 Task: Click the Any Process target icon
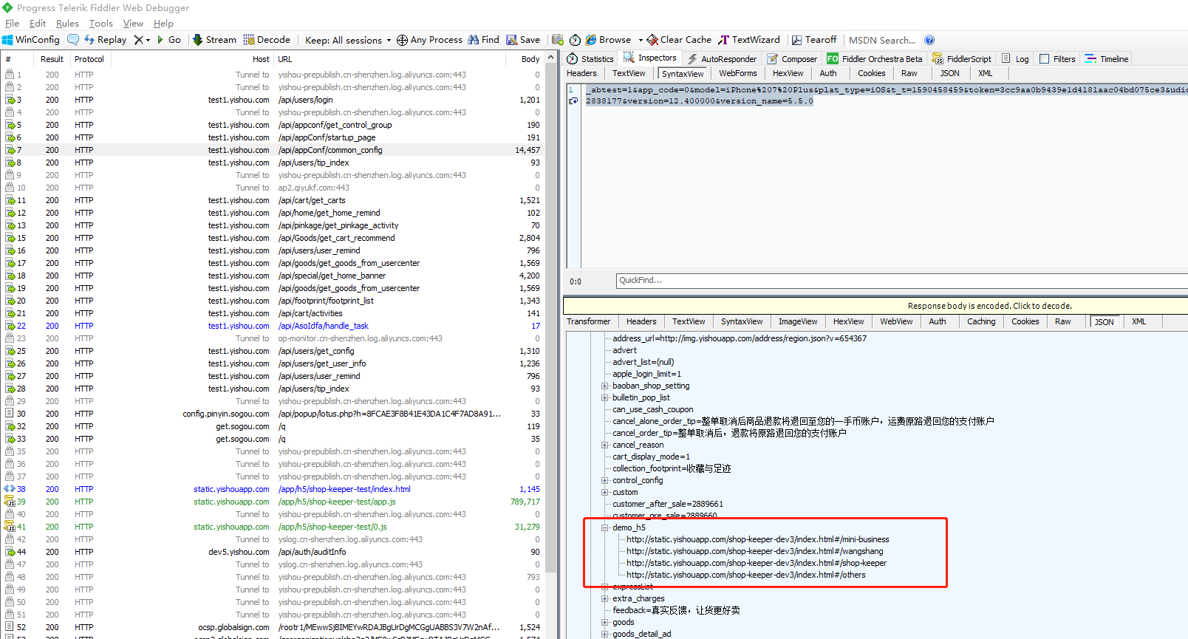point(402,40)
